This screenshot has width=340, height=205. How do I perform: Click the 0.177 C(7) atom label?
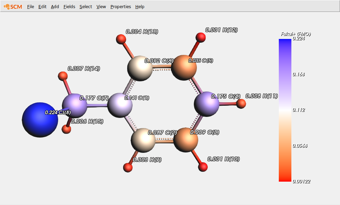click(94, 98)
